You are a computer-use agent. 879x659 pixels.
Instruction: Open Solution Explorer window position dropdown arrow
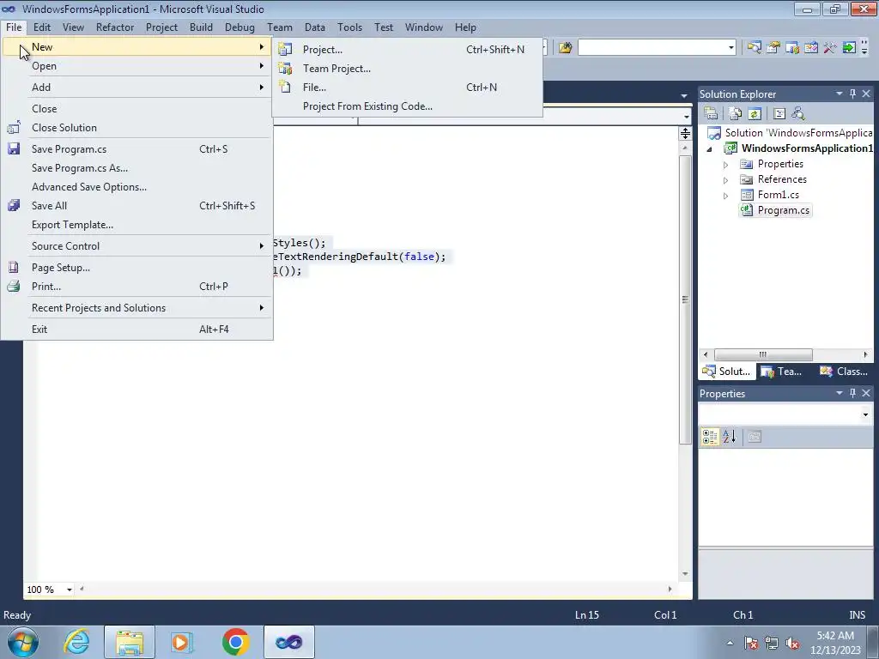(x=840, y=94)
